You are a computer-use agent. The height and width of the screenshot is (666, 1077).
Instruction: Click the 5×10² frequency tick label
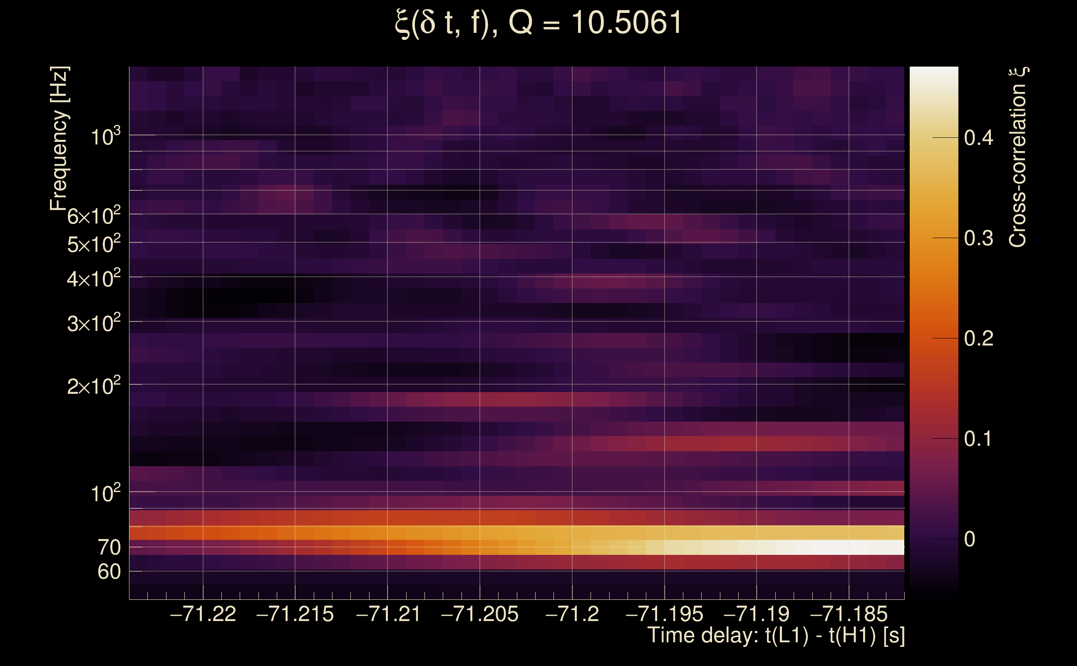click(x=93, y=244)
